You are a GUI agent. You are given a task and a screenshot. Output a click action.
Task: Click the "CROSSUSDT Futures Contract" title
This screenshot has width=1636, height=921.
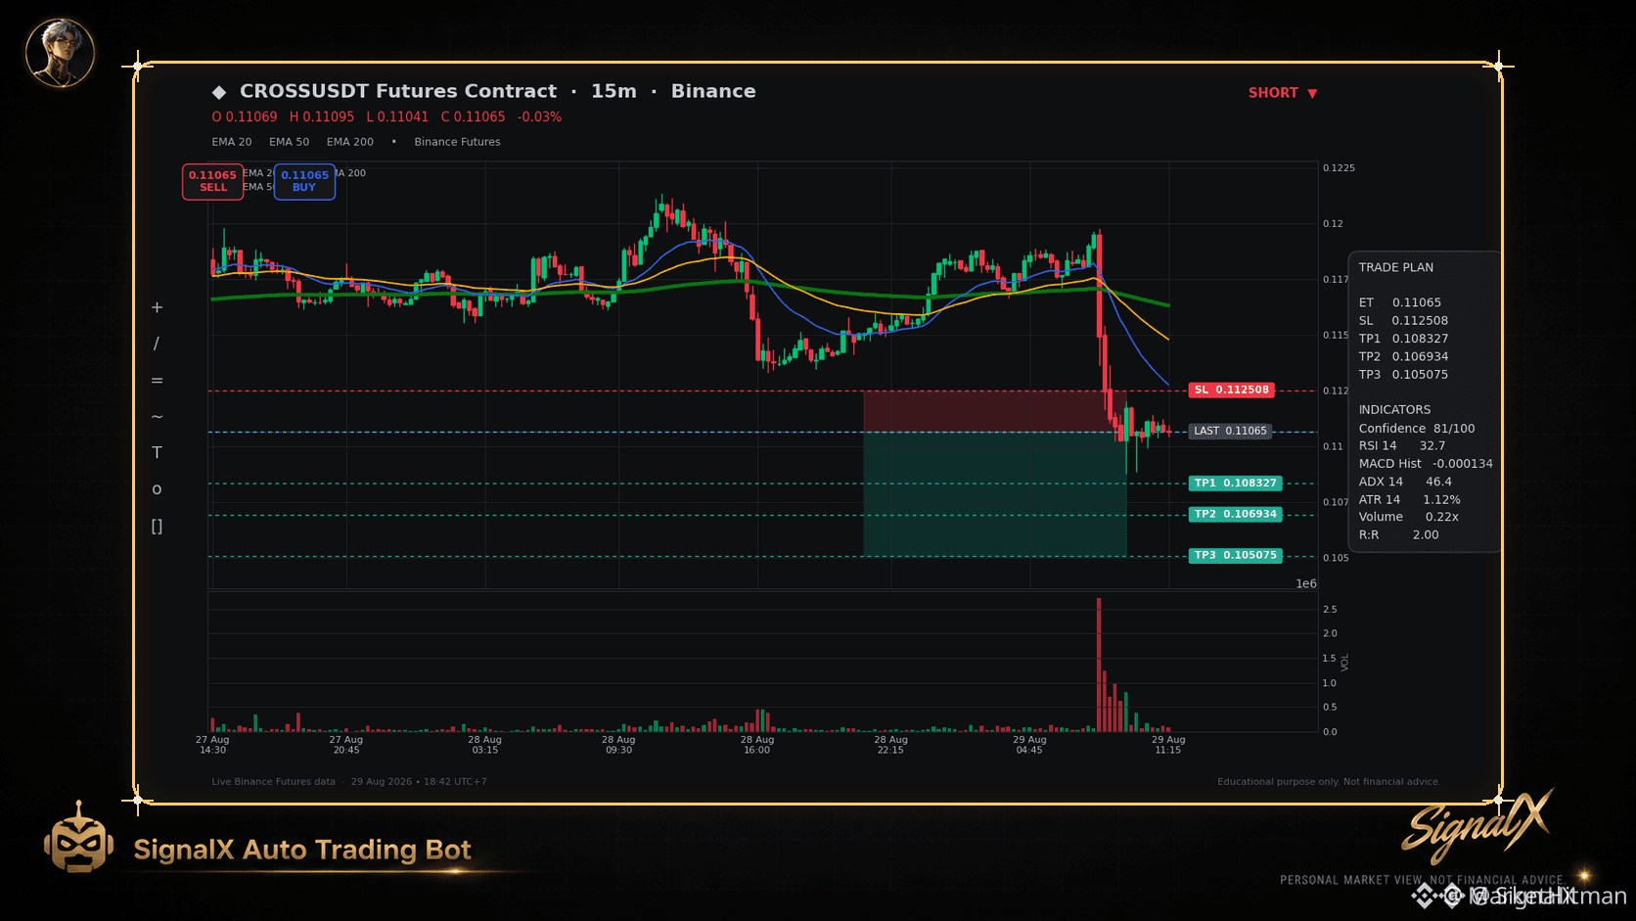tap(398, 91)
